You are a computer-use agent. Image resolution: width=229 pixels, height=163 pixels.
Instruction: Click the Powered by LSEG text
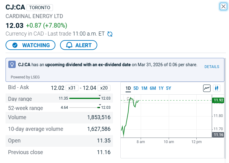click(x=25, y=77)
